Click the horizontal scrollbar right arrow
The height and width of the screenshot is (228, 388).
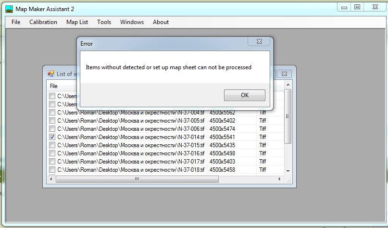click(280, 179)
